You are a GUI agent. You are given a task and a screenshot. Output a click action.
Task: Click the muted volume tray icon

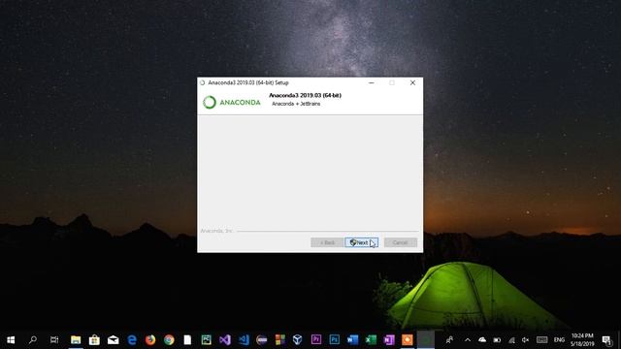(x=526, y=339)
